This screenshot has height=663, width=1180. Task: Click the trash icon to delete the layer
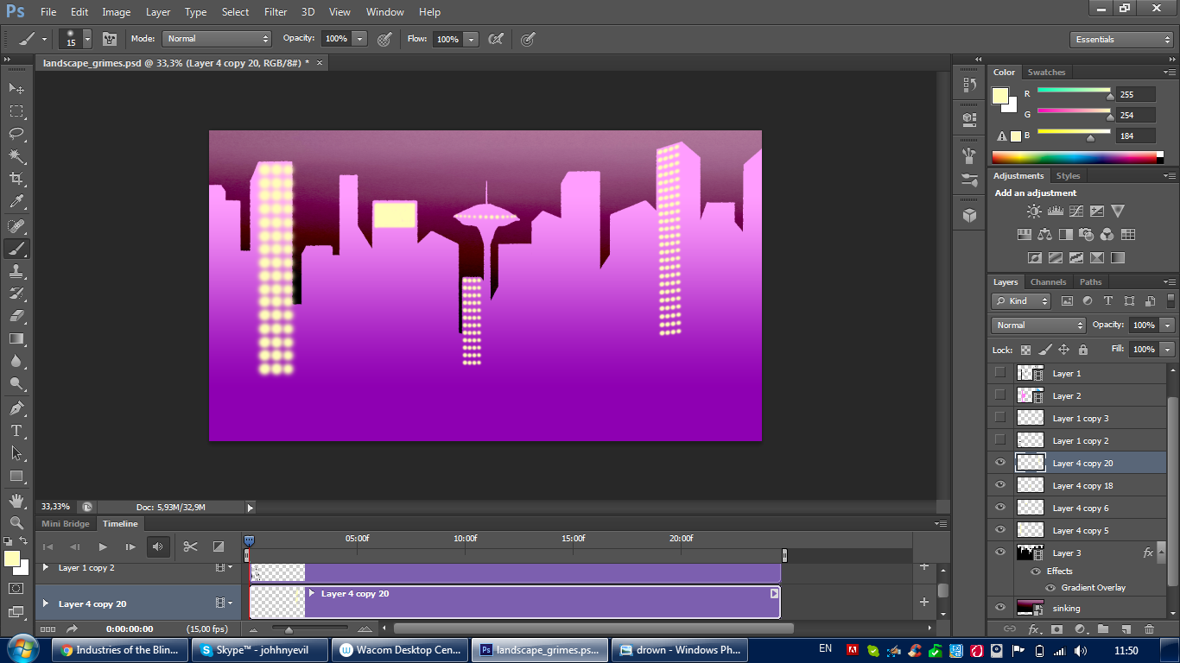point(1149,629)
